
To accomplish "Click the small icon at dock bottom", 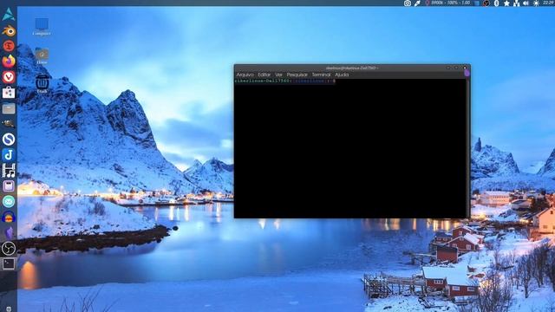I will (9, 309).
